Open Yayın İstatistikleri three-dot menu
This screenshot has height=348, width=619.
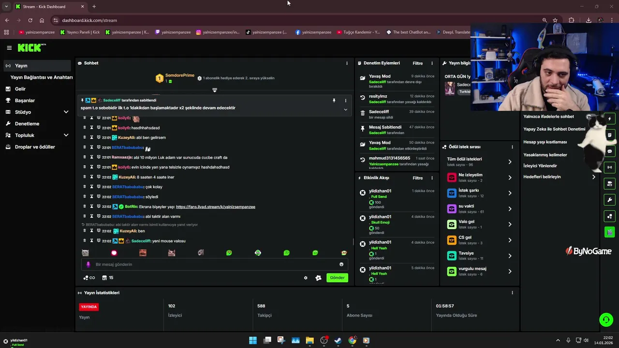512,292
